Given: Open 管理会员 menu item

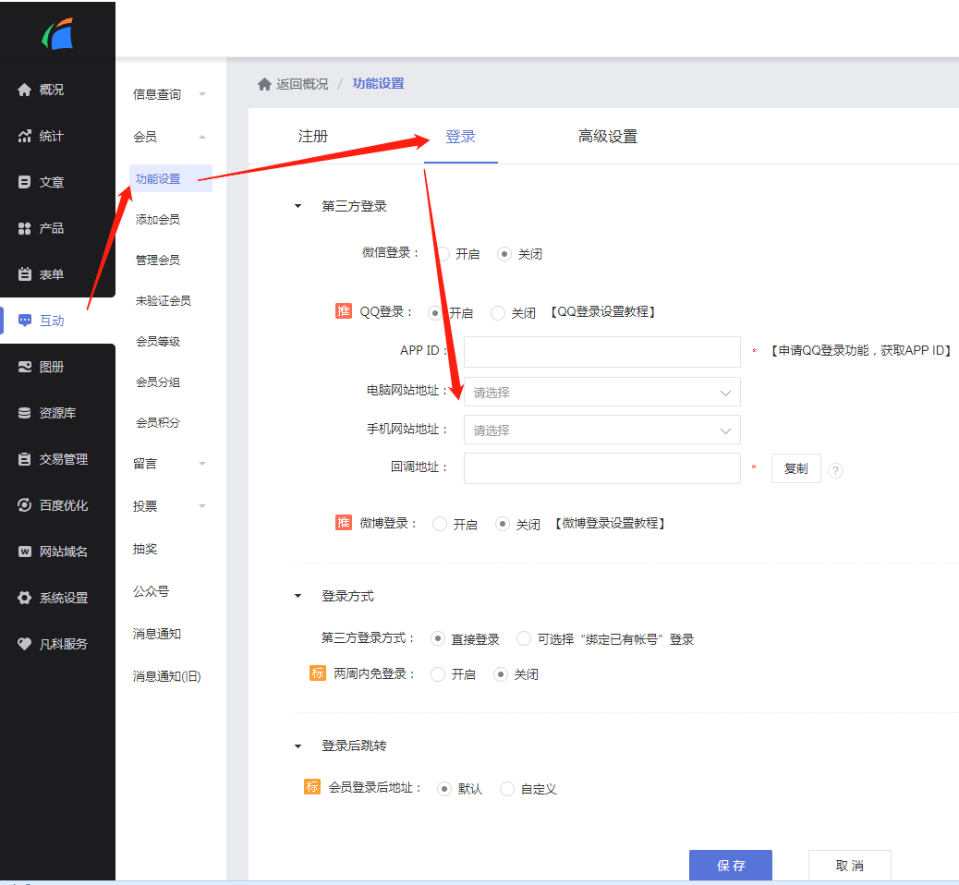Looking at the screenshot, I should point(158,260).
